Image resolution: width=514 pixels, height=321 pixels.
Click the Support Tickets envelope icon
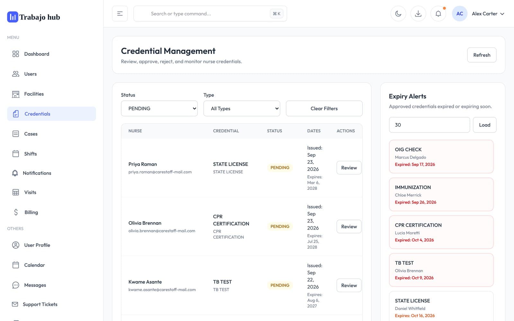tap(15, 304)
